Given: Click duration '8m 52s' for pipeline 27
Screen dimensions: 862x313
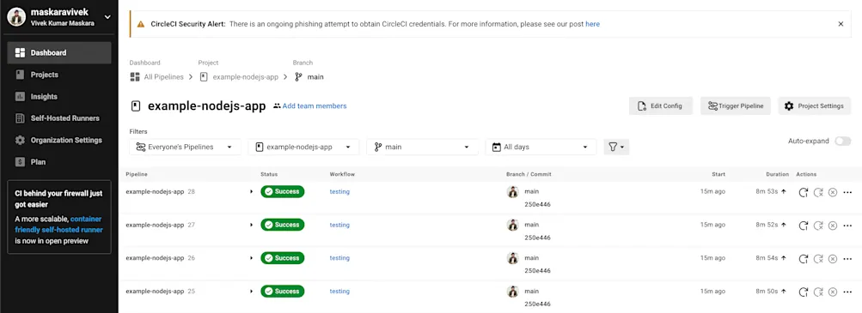Looking at the screenshot, I should click(767, 225).
